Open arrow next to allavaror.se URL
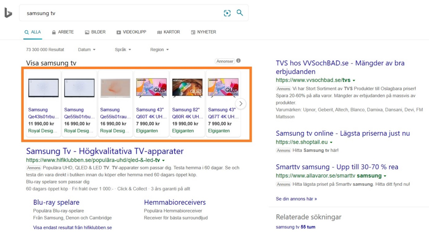Screen dimensions: 429x233 coord(385,176)
